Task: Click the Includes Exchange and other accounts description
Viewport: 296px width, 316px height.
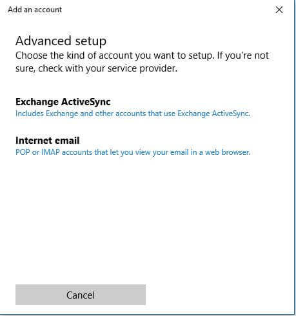Action: coord(133,114)
